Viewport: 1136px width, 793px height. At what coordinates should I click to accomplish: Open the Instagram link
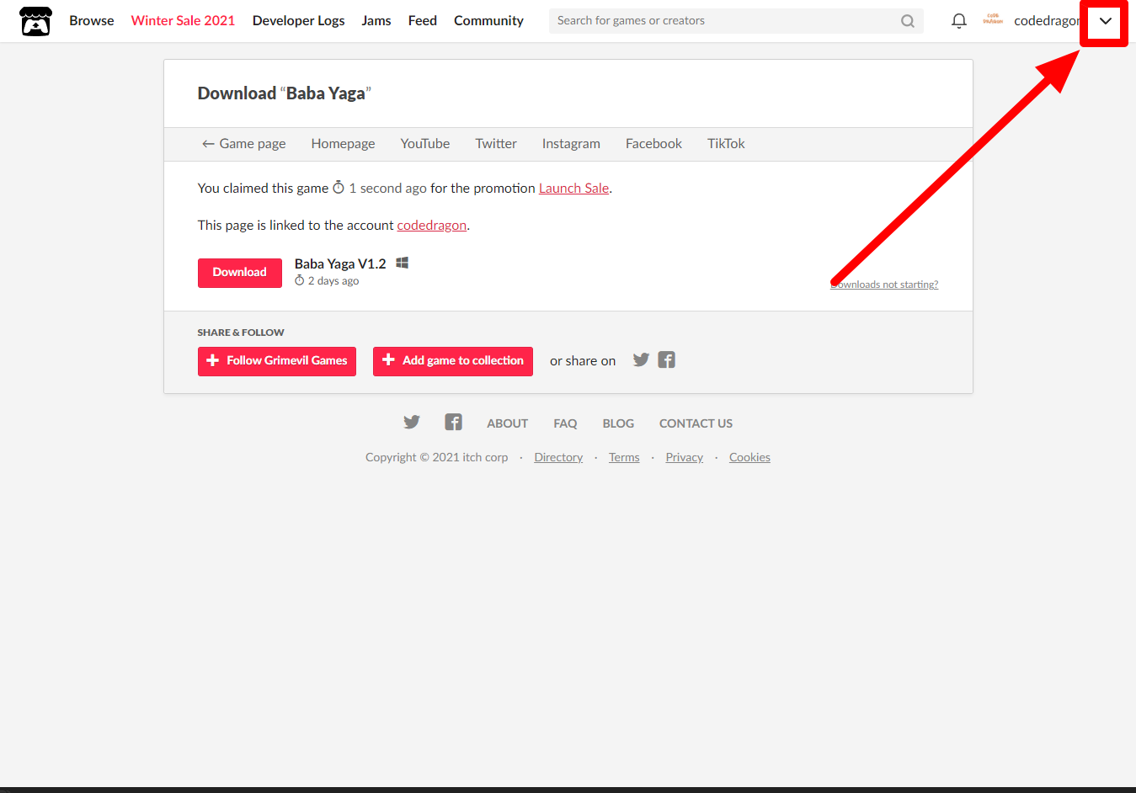click(571, 144)
